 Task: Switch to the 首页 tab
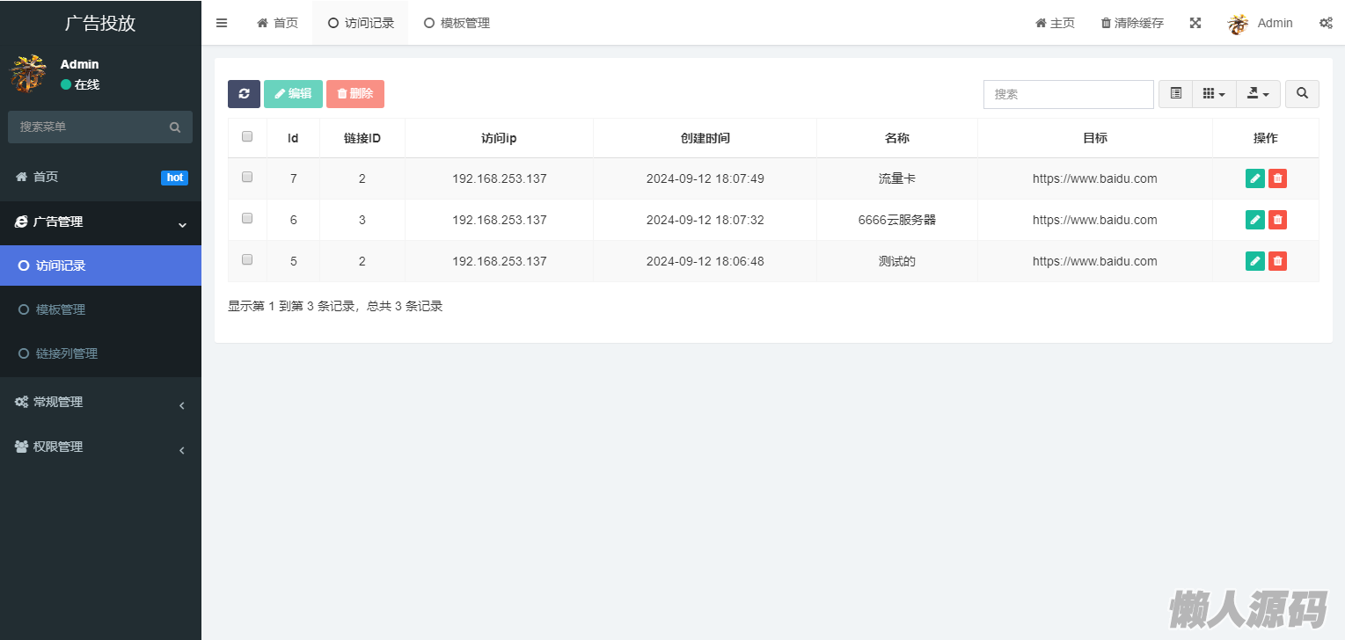tap(277, 23)
